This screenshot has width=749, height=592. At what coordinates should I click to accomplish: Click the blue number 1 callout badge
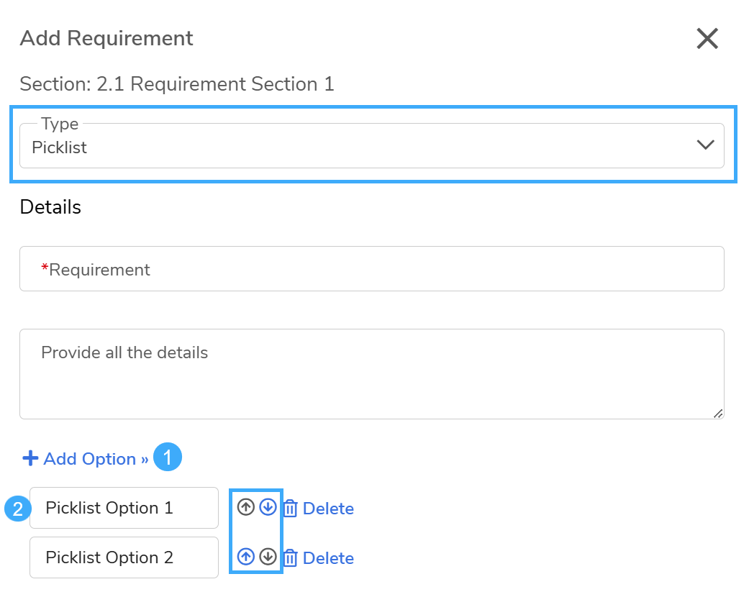[x=168, y=457]
